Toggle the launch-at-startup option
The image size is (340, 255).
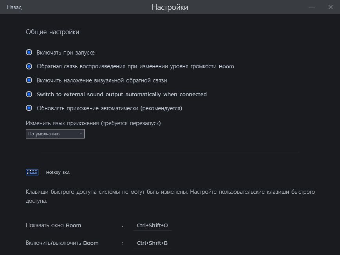point(29,53)
